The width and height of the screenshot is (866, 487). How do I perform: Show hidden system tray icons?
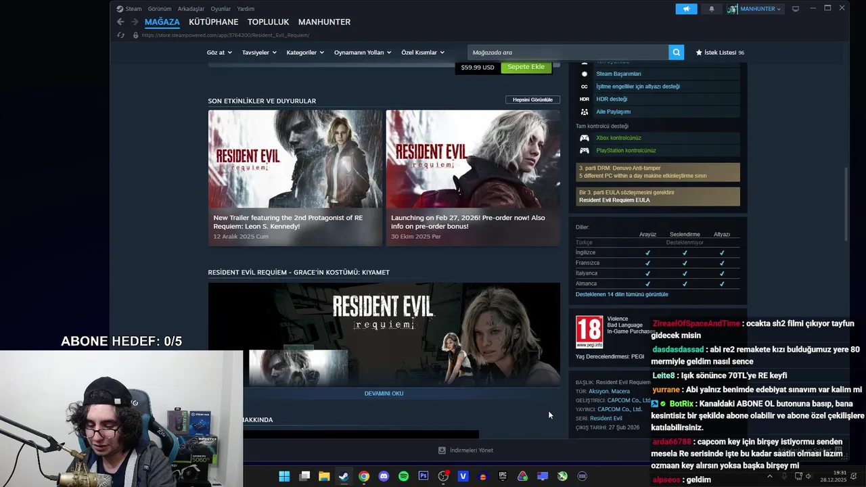(x=769, y=476)
